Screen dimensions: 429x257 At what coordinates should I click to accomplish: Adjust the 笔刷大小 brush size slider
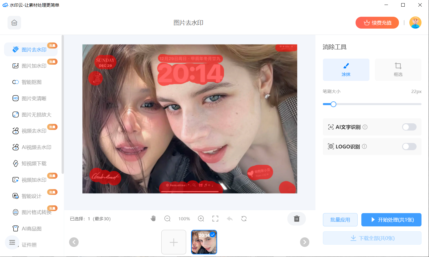(333, 104)
